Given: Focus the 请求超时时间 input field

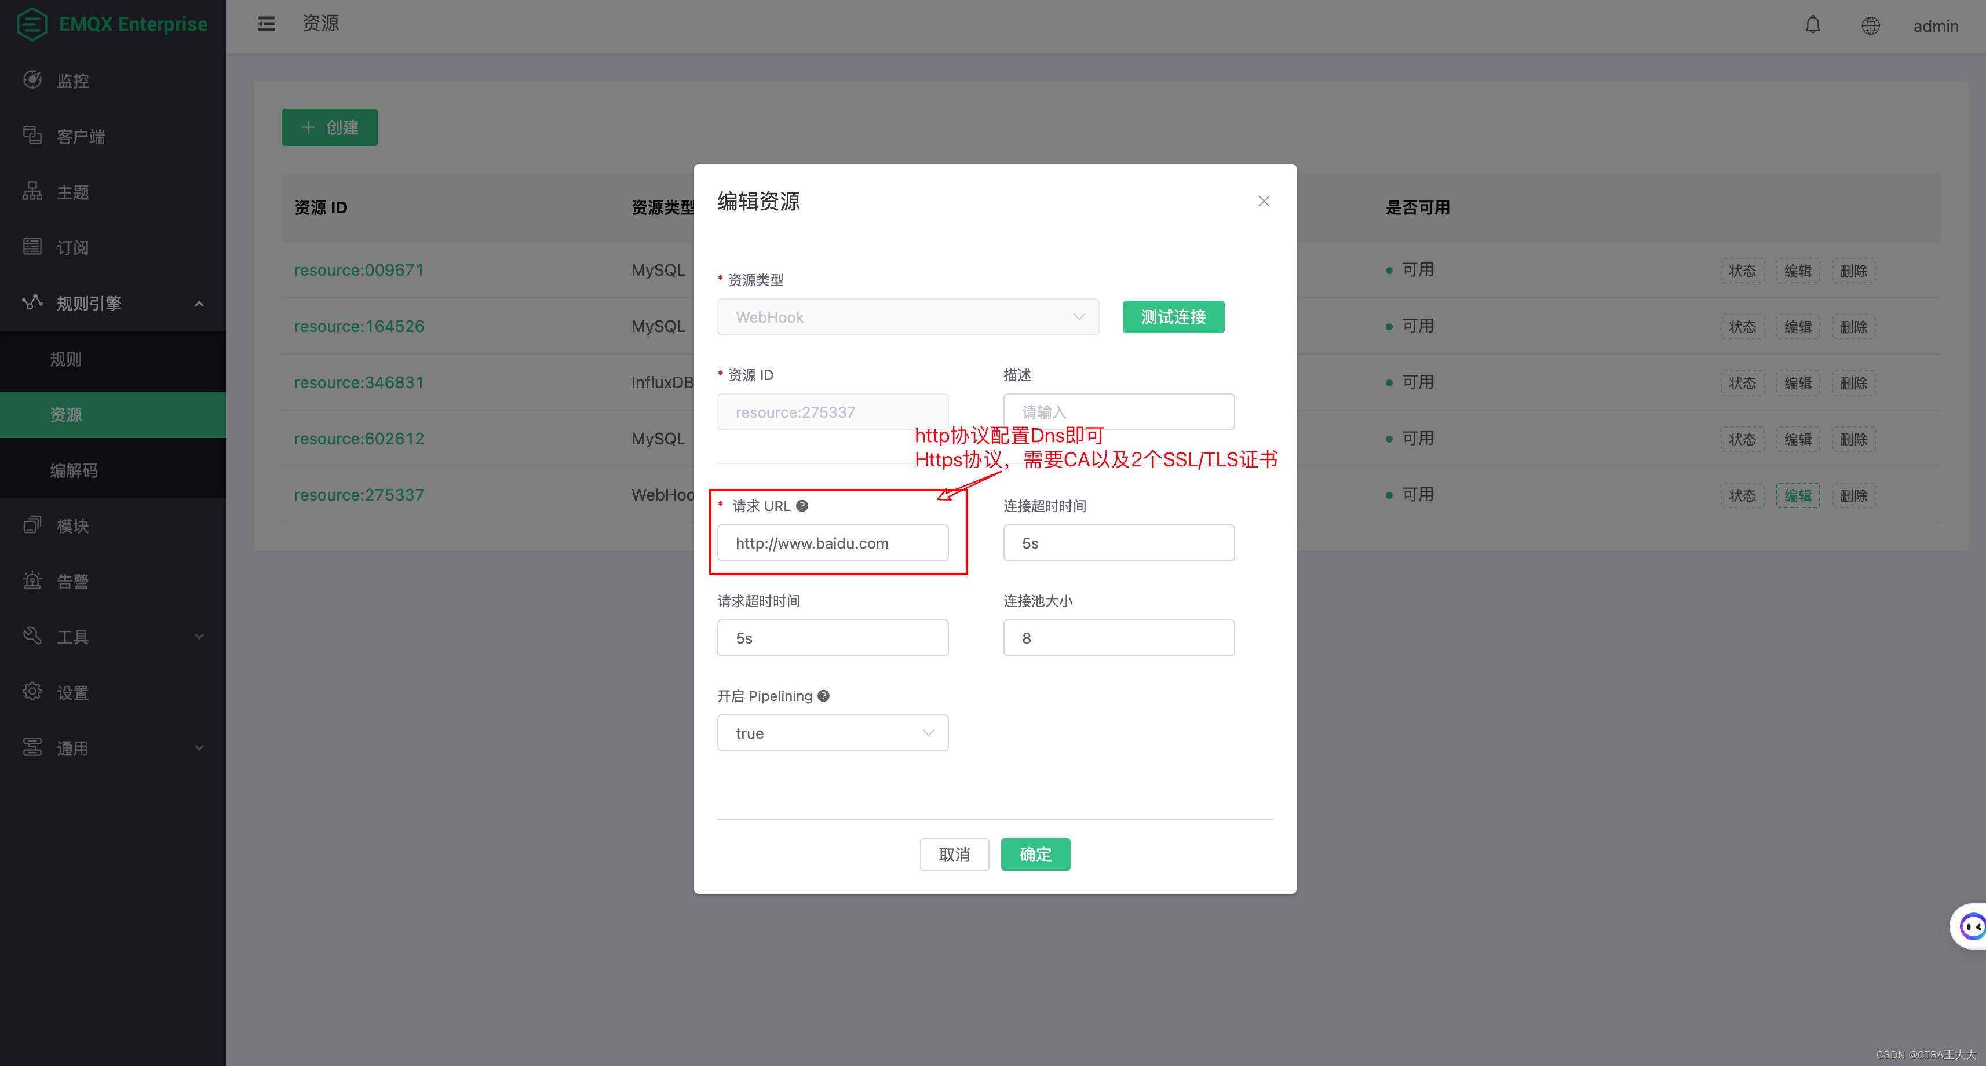Looking at the screenshot, I should tap(833, 637).
